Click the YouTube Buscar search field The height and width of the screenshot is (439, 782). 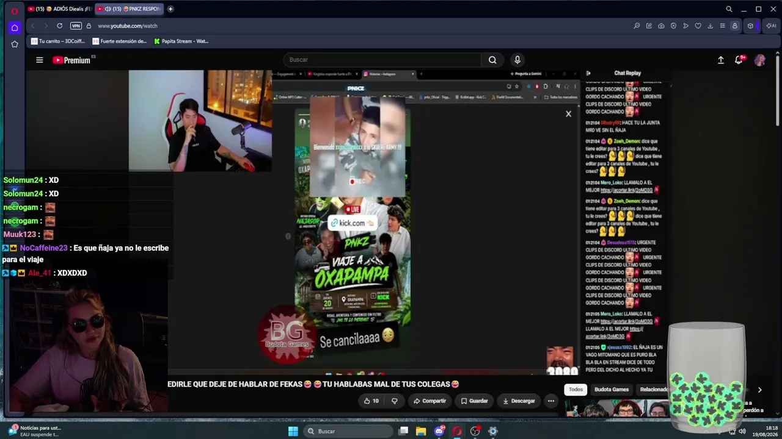click(382, 60)
